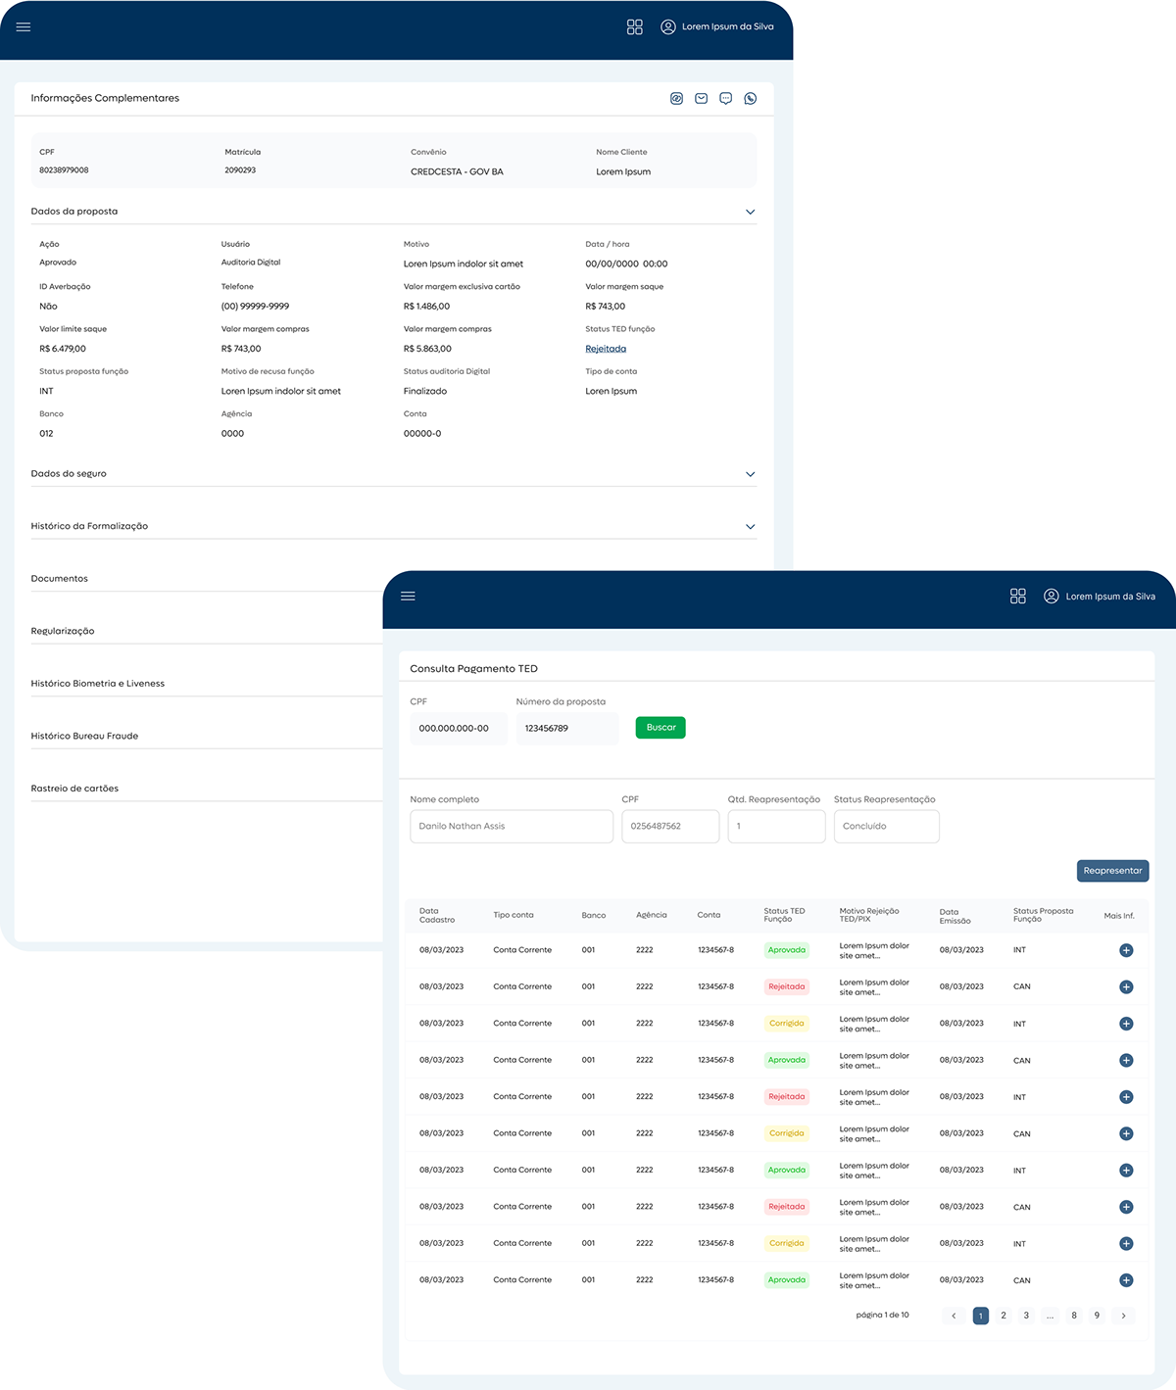The width and height of the screenshot is (1176, 1390).
Task: Click plus icon on first Aprovada INT row
Action: (x=1126, y=950)
